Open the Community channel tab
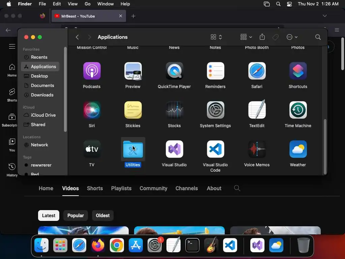Screen dimensions: 345x259 pos(153,188)
